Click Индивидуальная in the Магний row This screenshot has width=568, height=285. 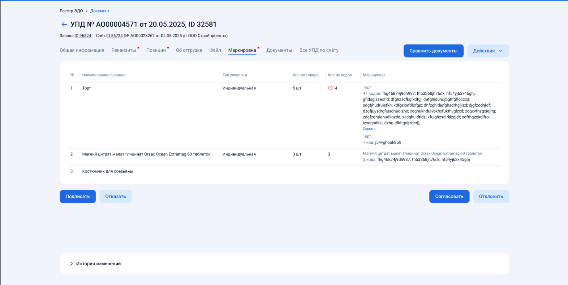(239, 154)
